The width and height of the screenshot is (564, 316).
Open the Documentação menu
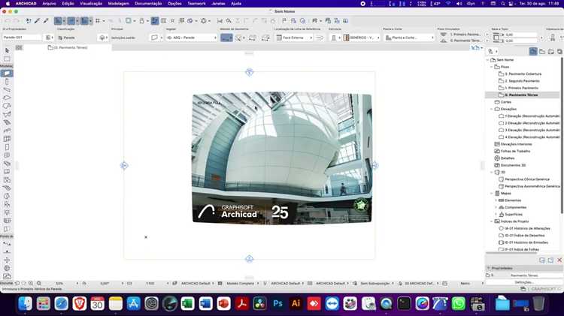(149, 4)
